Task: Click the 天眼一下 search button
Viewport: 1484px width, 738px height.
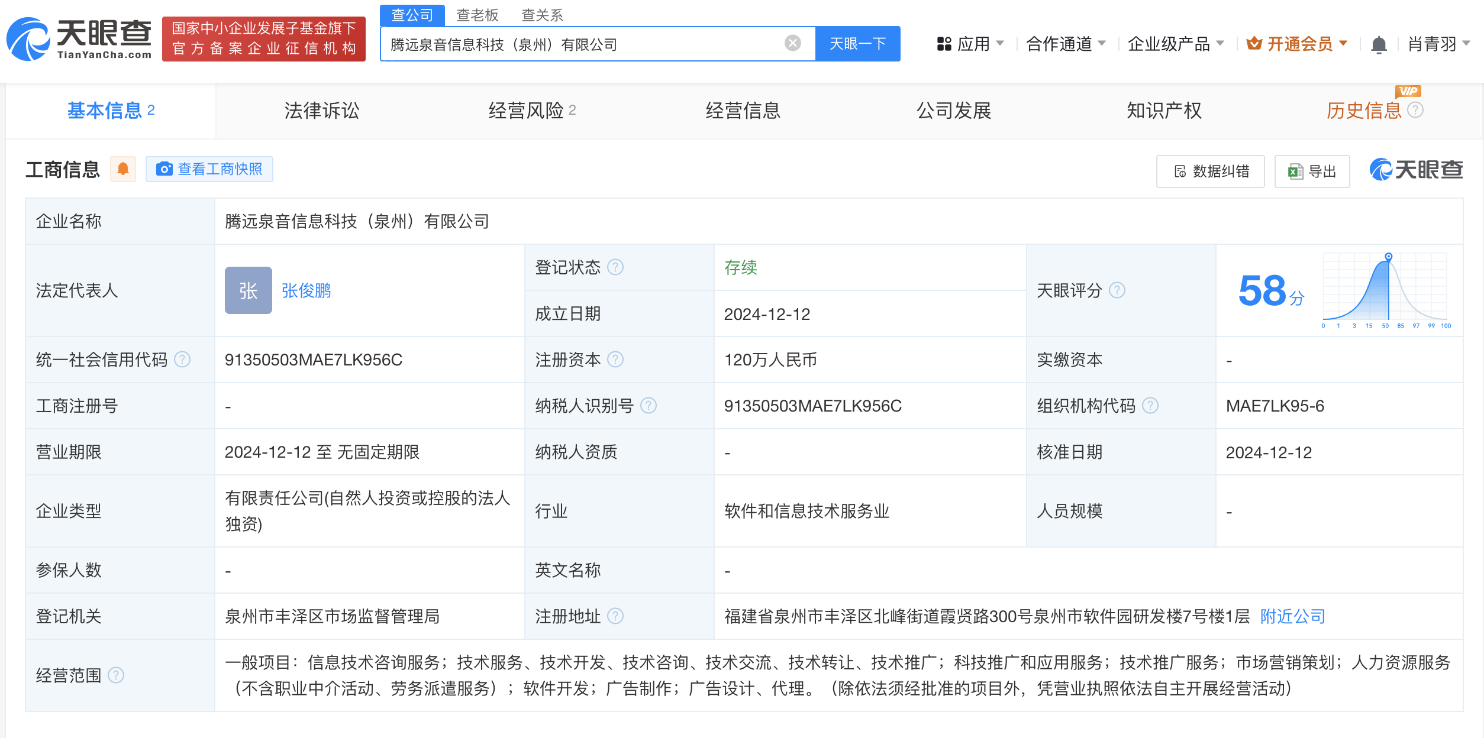Action: [x=857, y=44]
